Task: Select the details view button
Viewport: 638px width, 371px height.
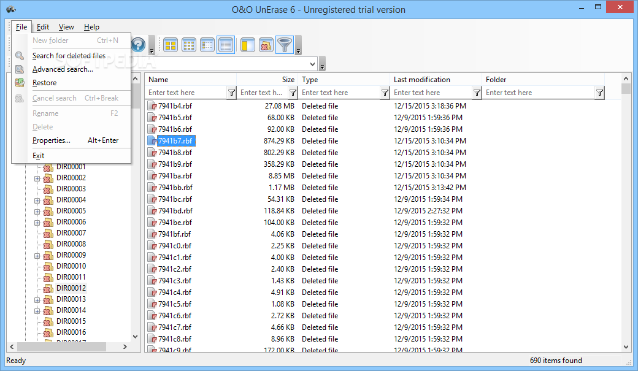Action: point(225,45)
